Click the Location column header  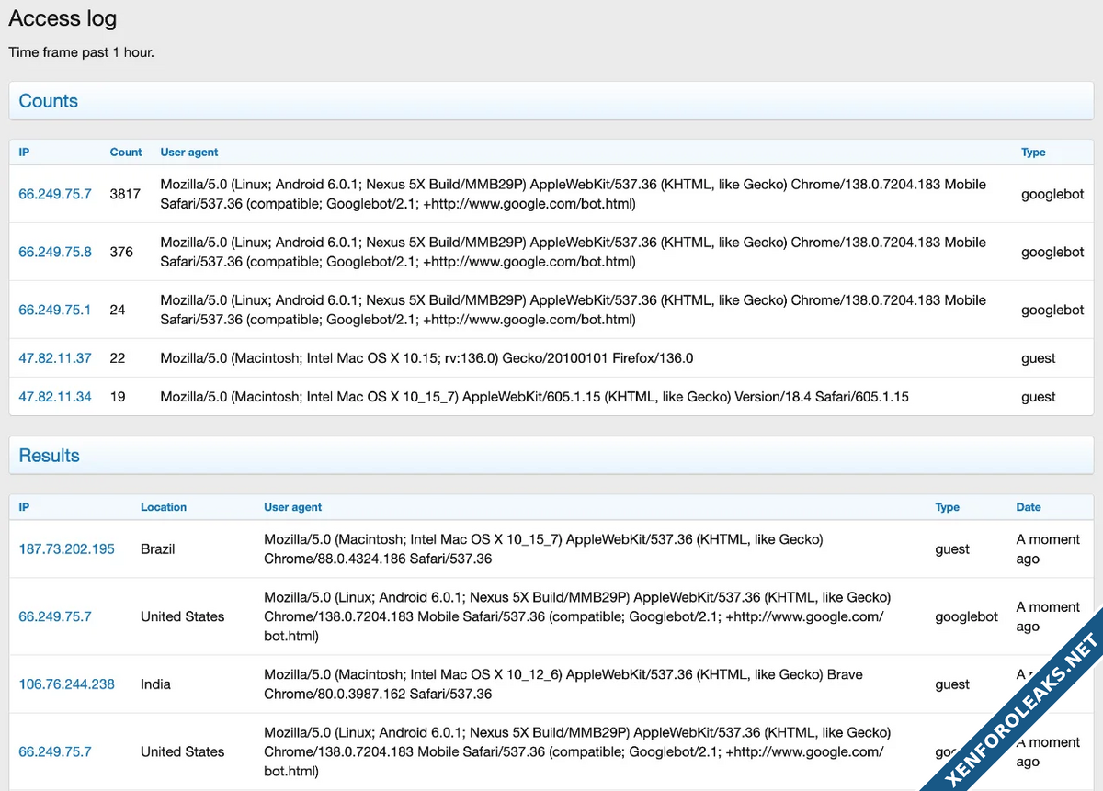pyautogui.click(x=164, y=507)
